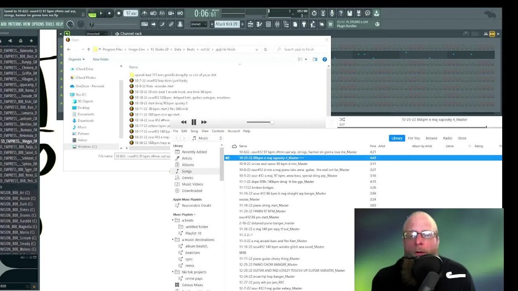Go to previous song in music player
Screen dimensions: 518x291
(x=184, y=122)
